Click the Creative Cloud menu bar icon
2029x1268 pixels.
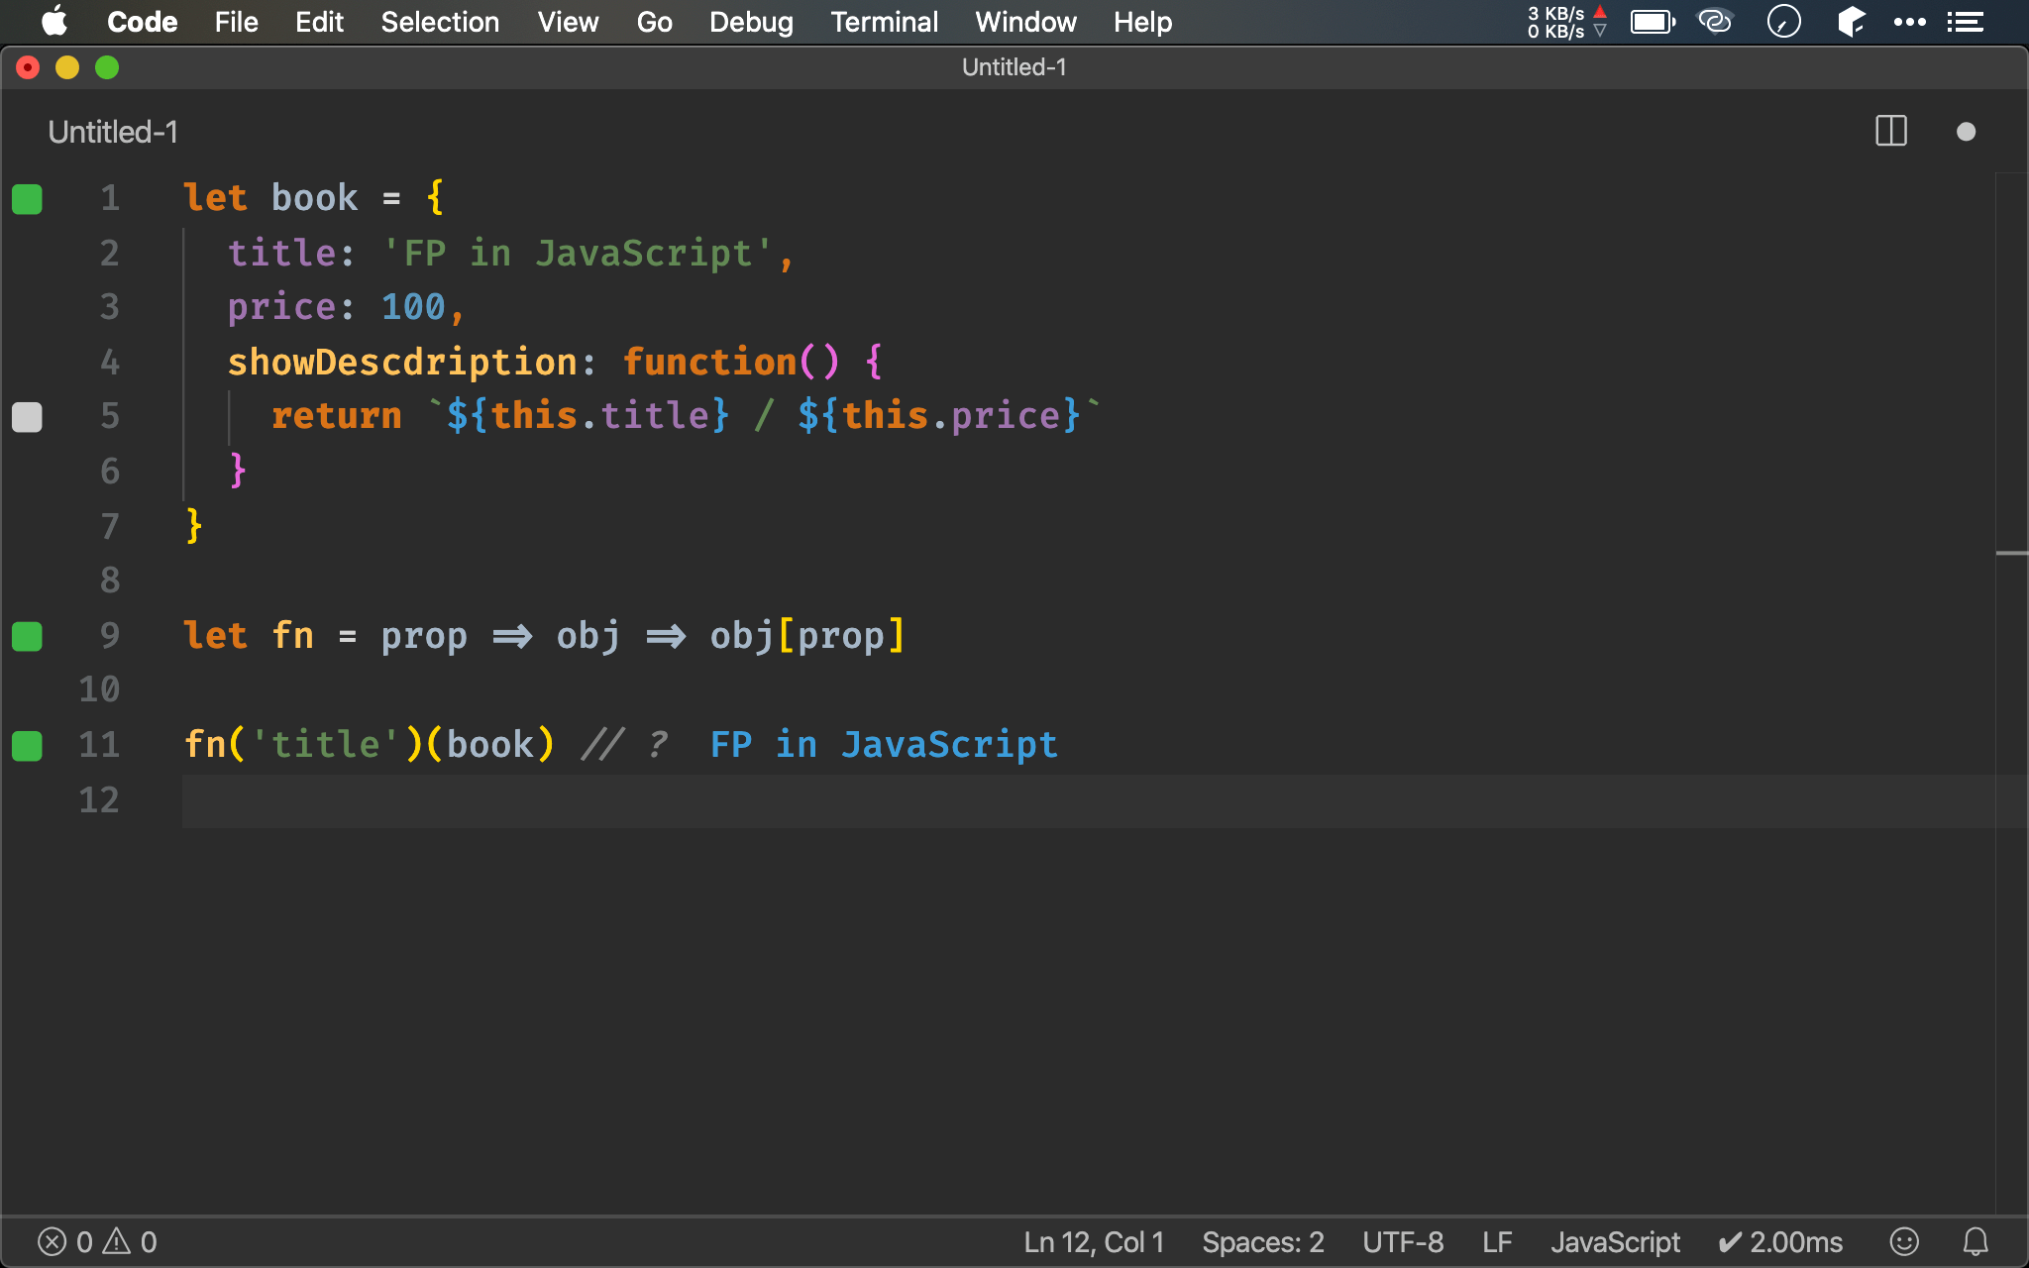(x=1715, y=21)
